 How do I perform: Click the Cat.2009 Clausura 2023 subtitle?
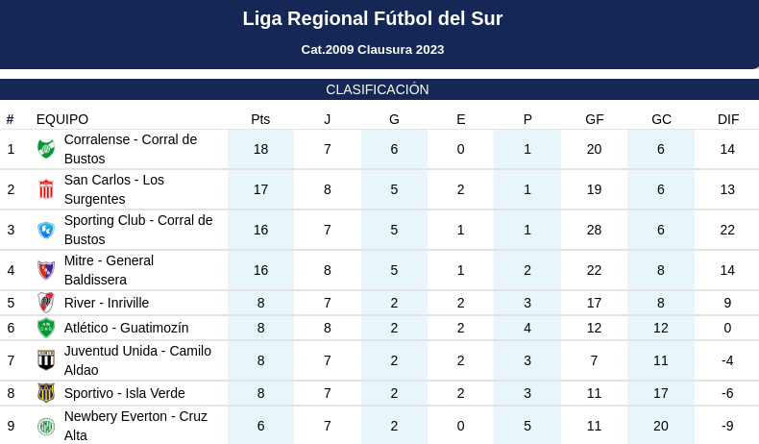coord(373,49)
